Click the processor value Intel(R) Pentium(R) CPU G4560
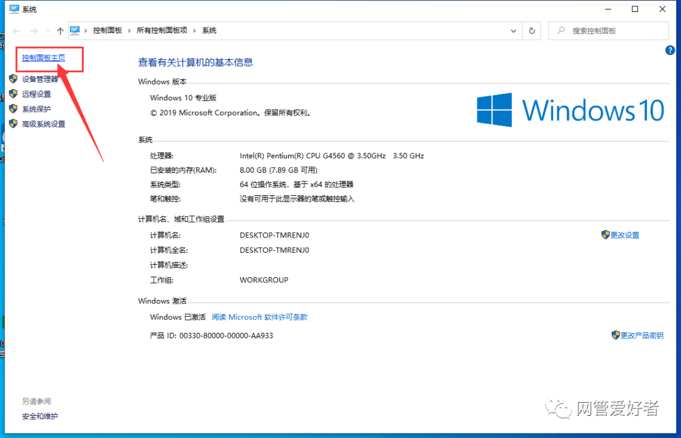Screen dimensions: 681x438 (x=332, y=156)
